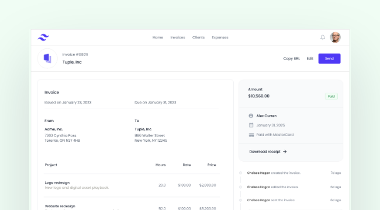The image size is (380, 210).
Task: Click the Invoice #00011 label
Action: pyautogui.click(x=75, y=55)
